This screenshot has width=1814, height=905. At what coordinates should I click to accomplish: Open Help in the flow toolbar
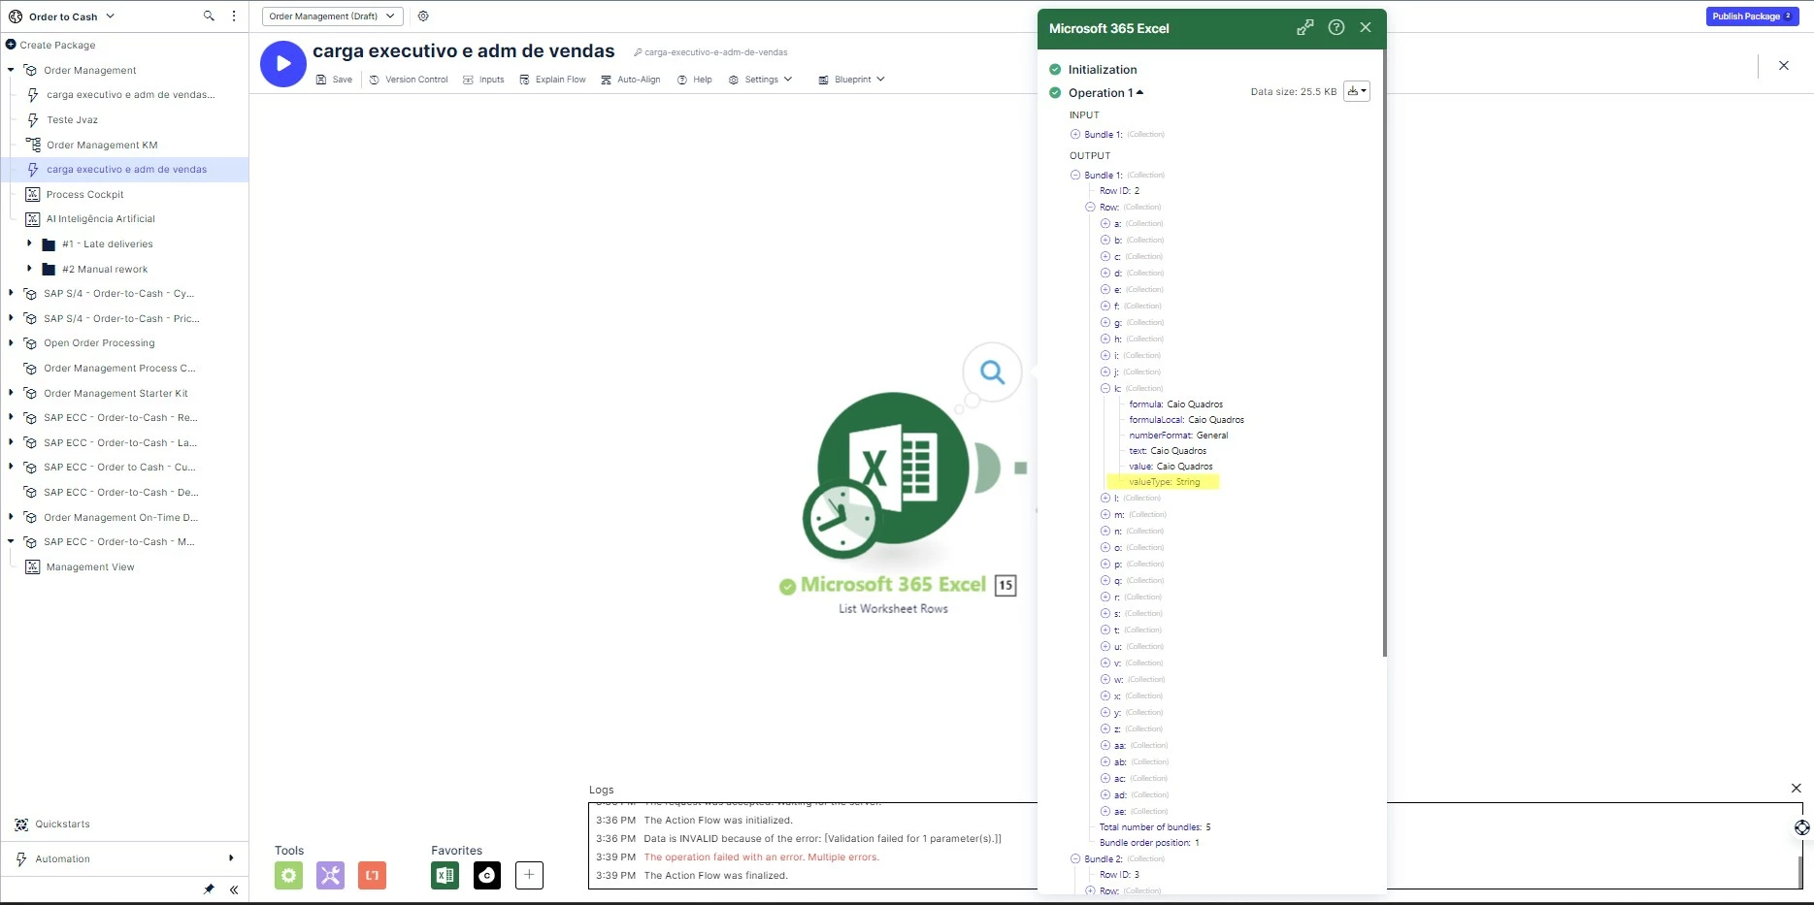pos(694,80)
